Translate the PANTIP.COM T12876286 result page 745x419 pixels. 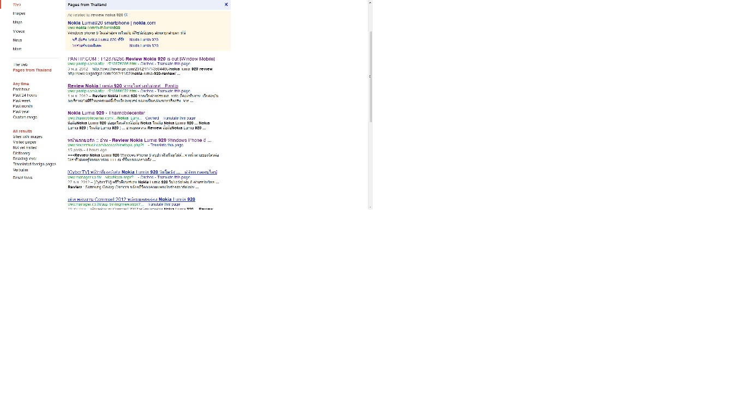tap(174, 64)
